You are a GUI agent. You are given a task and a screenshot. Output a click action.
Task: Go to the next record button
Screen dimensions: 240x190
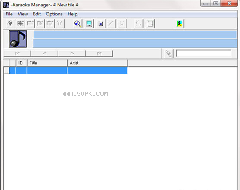coord(72,54)
